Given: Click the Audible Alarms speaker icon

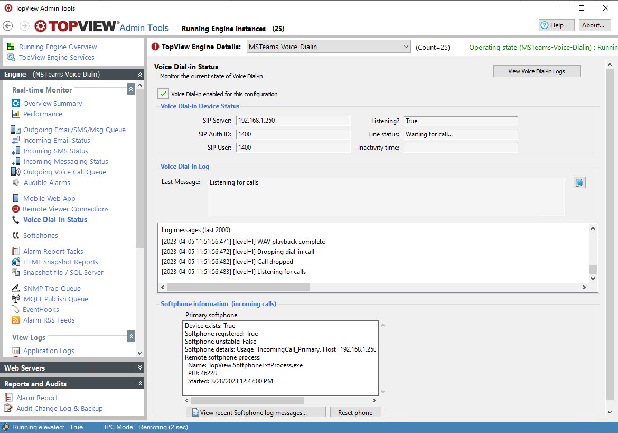Looking at the screenshot, I should (x=16, y=182).
